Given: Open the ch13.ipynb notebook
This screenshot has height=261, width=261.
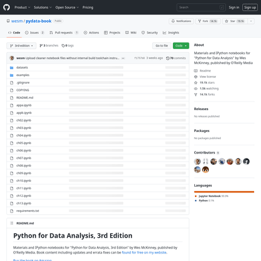Looking at the screenshot, I should coord(24,203).
